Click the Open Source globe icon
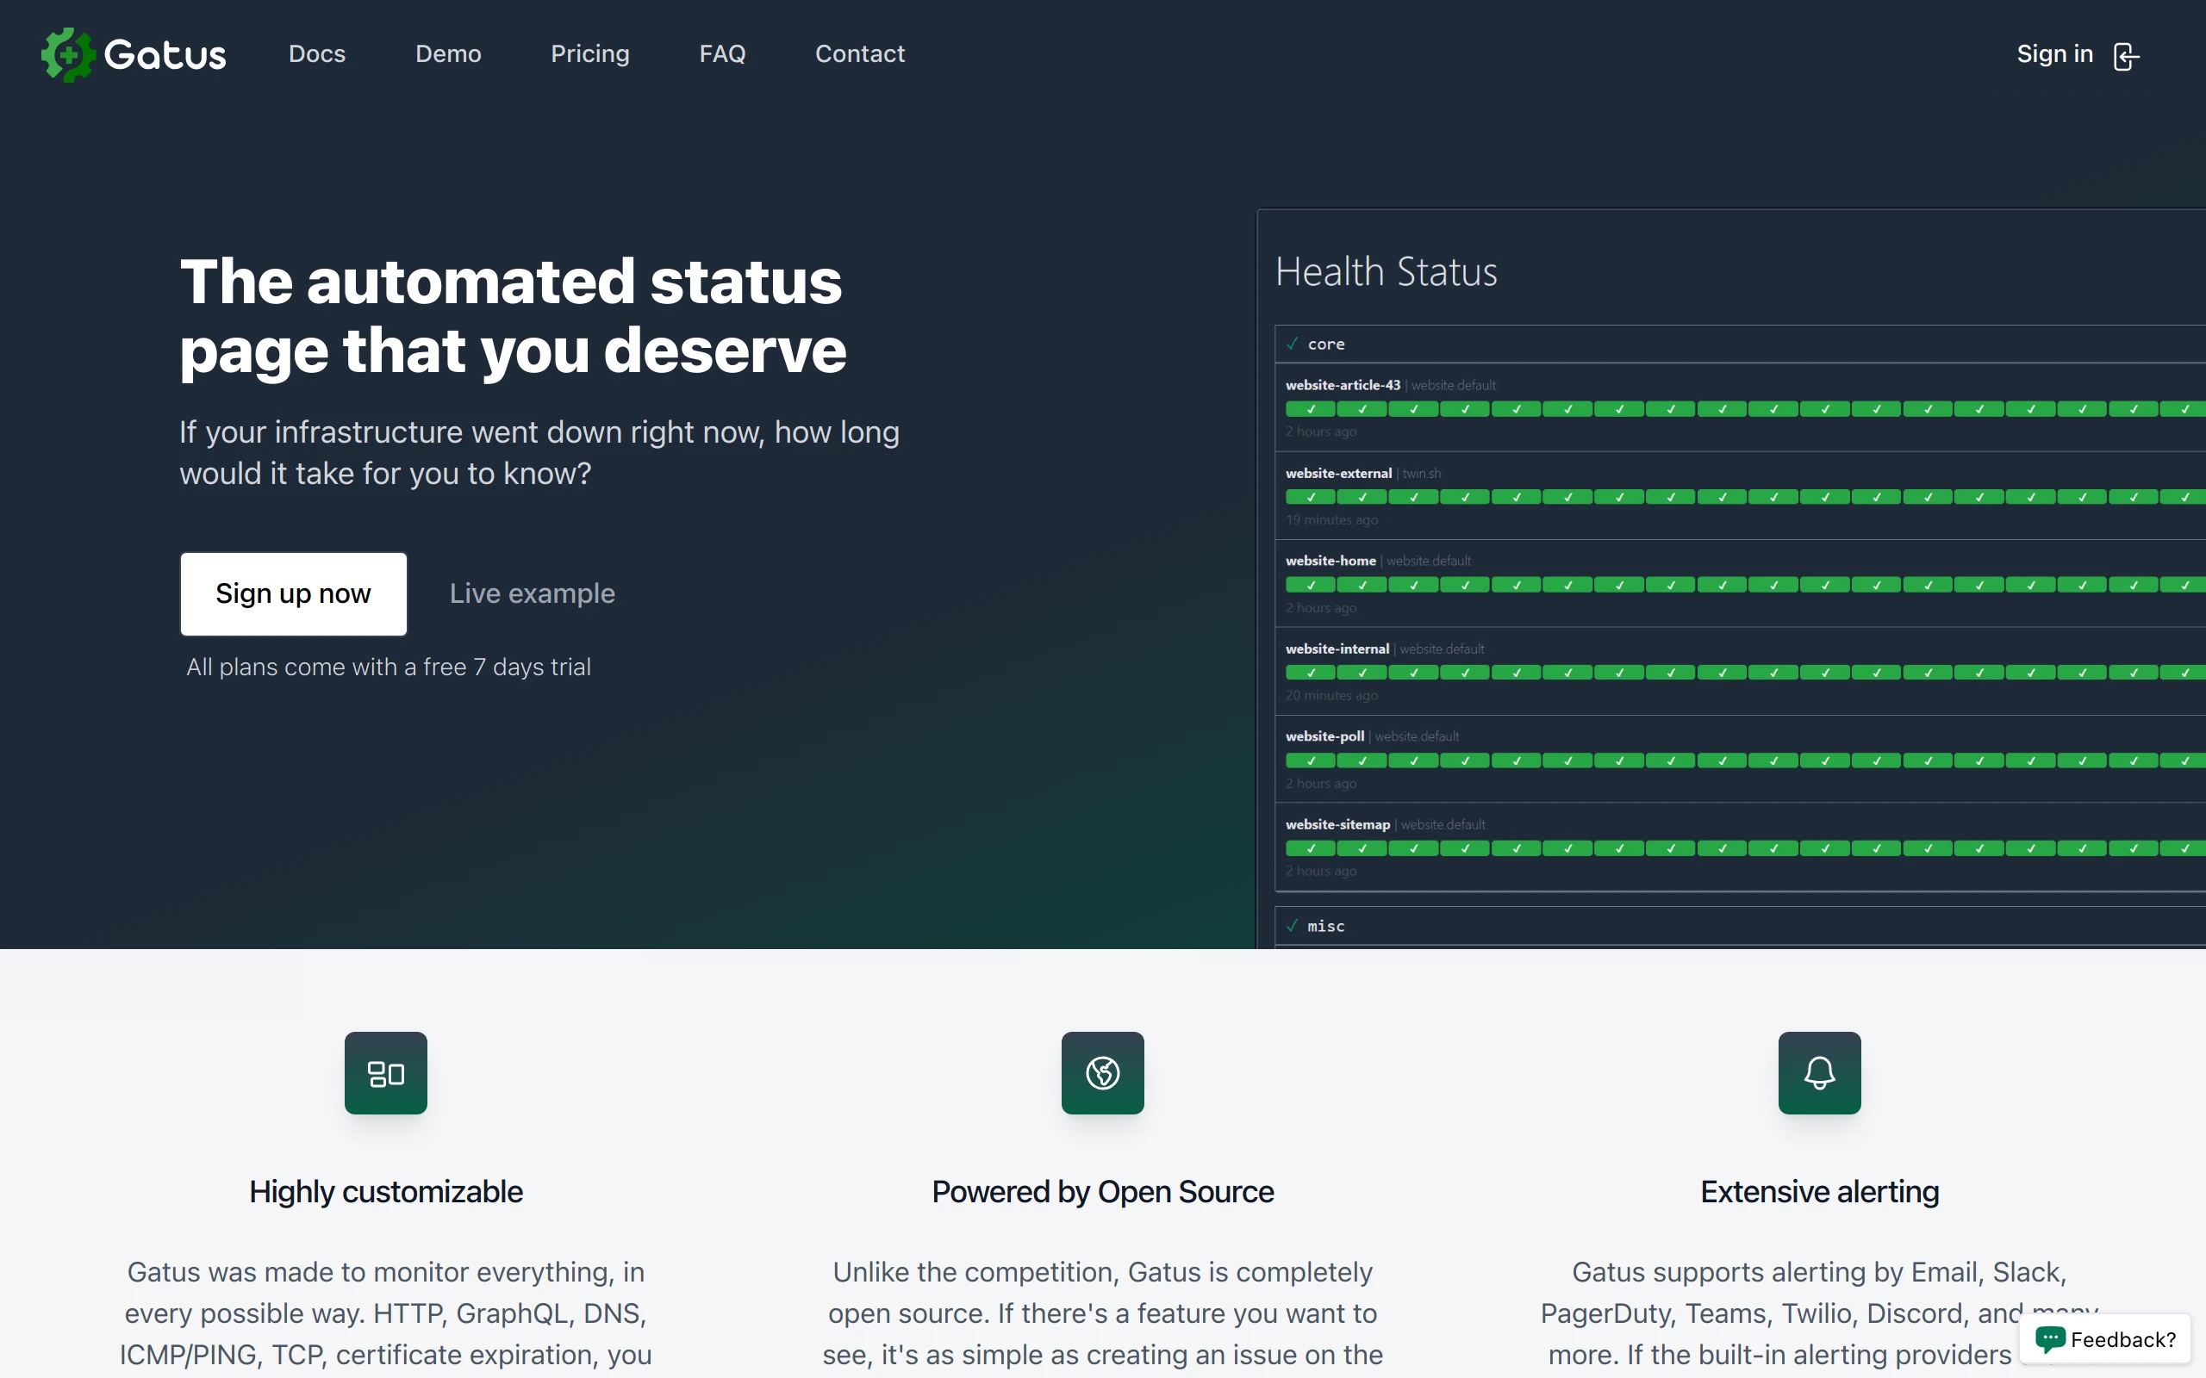Image resolution: width=2206 pixels, height=1378 pixels. [x=1102, y=1073]
